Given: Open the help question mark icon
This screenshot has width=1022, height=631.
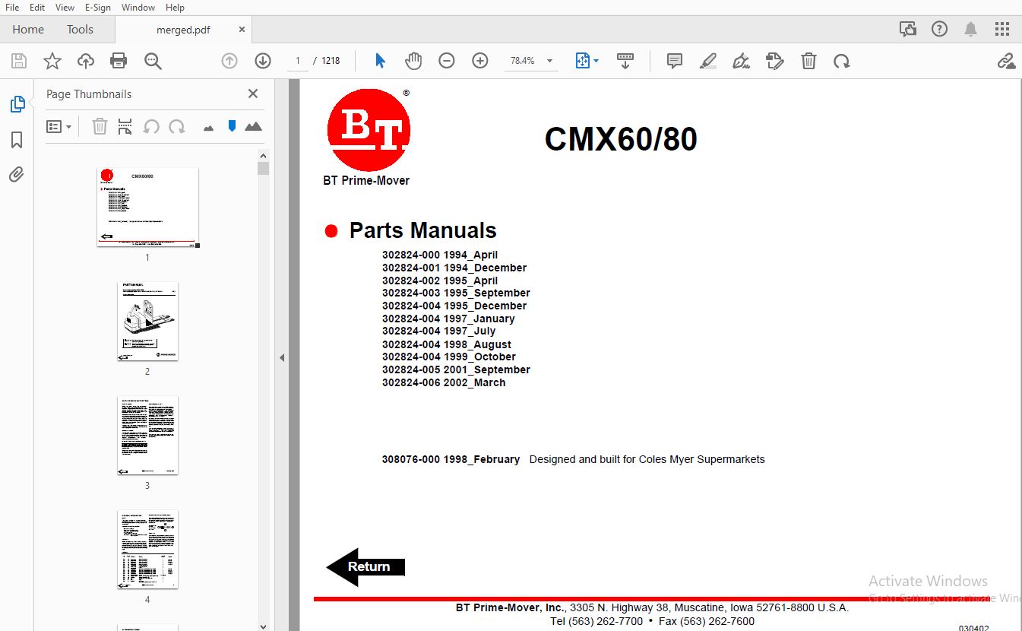Looking at the screenshot, I should tap(939, 29).
